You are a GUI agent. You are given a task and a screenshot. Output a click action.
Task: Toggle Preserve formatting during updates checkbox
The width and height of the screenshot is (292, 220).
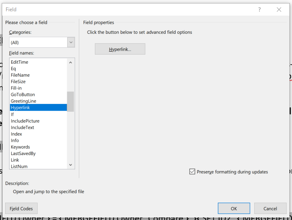[192, 172]
